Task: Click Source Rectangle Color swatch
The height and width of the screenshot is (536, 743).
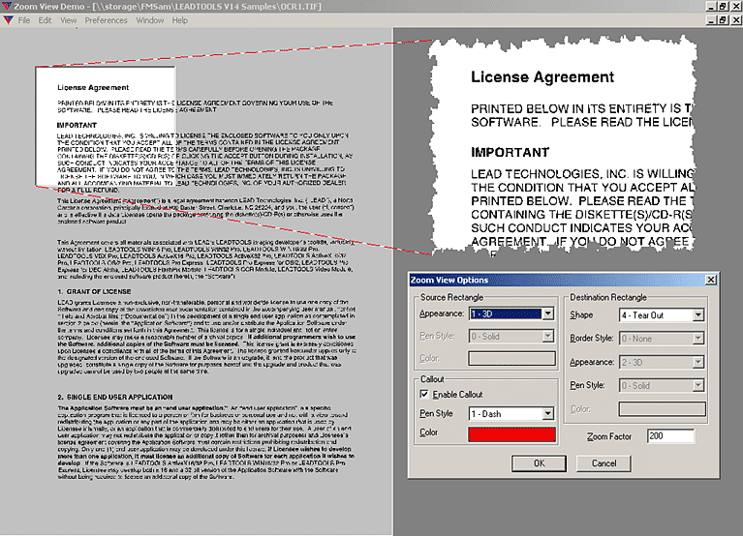Action: [511, 358]
